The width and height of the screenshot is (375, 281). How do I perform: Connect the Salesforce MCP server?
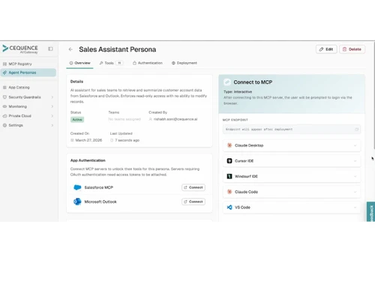click(193, 187)
